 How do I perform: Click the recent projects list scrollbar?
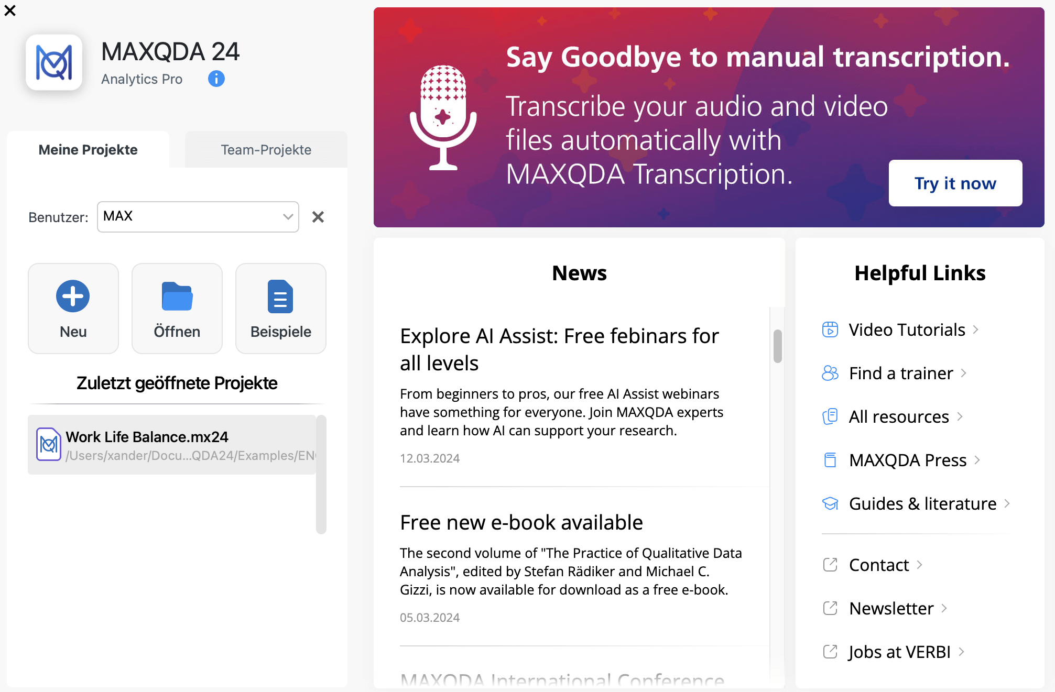[x=321, y=474]
